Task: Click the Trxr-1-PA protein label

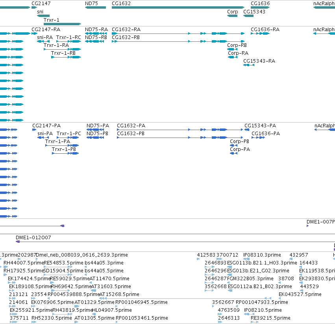Action: pos(58,142)
